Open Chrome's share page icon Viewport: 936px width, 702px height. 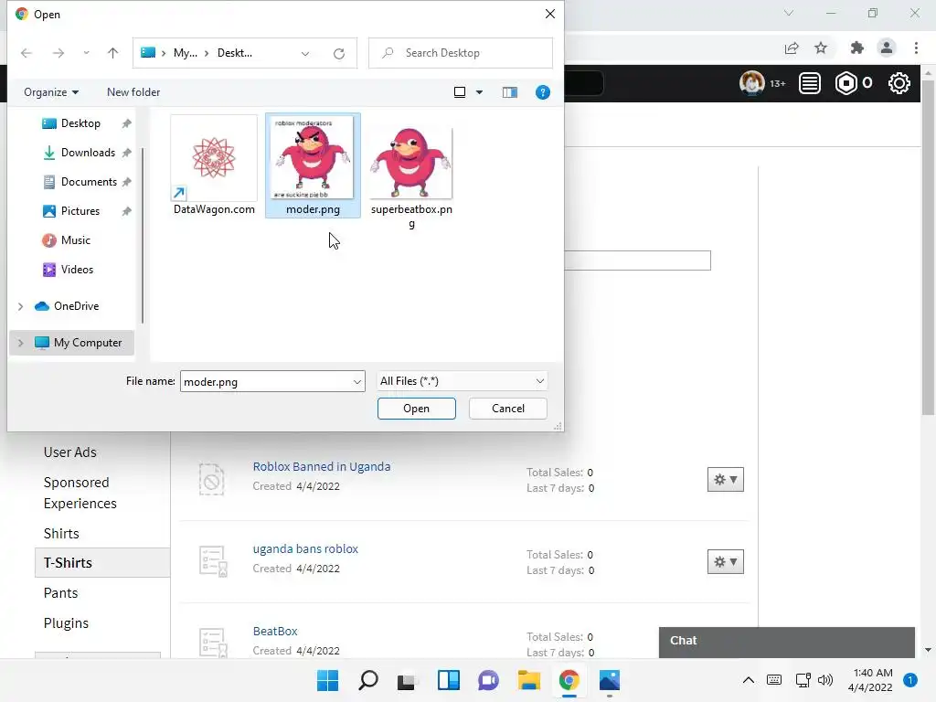click(792, 48)
